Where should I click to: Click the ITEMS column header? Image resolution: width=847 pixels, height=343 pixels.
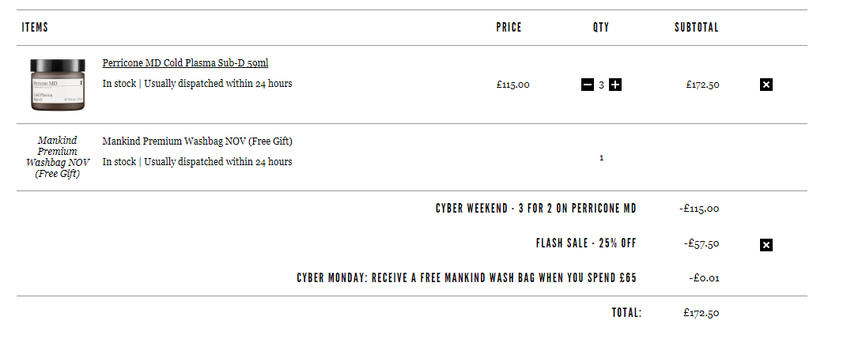pyautogui.click(x=35, y=28)
